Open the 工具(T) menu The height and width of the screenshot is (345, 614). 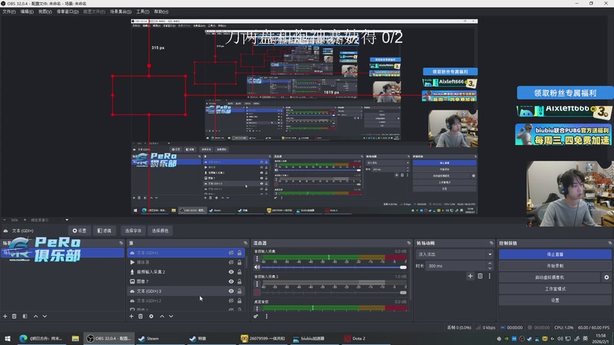(143, 11)
